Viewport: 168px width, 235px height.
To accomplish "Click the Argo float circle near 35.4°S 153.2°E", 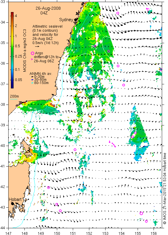I will click(108, 51).
